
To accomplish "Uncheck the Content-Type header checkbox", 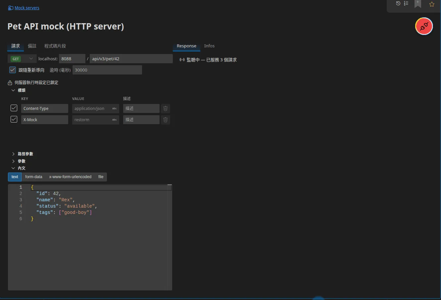I will (x=14, y=108).
